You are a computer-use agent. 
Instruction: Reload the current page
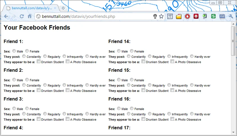pos(22,16)
